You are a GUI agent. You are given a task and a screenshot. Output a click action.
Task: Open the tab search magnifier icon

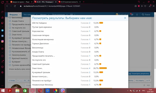coord(139,2)
